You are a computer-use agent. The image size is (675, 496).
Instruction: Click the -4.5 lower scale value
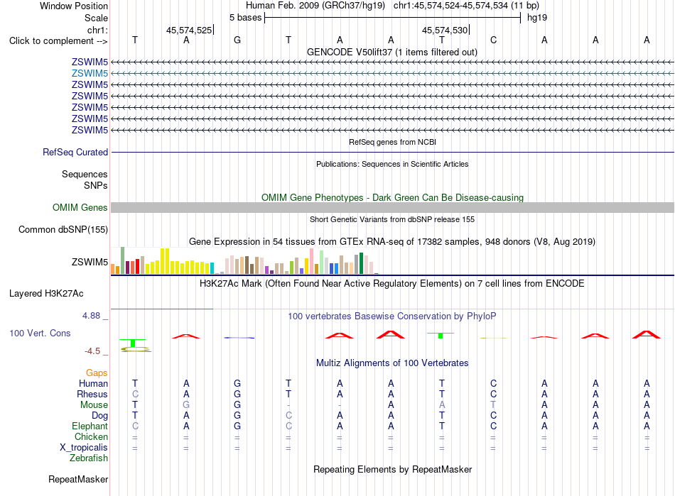click(x=92, y=351)
